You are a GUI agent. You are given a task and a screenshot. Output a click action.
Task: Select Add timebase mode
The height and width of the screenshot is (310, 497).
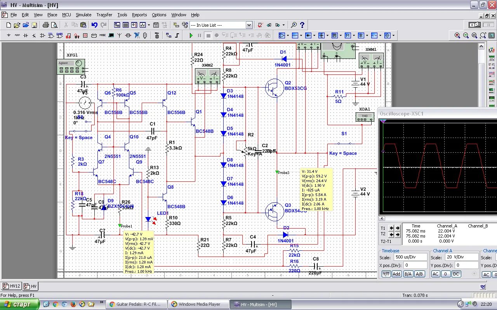coord(396,274)
